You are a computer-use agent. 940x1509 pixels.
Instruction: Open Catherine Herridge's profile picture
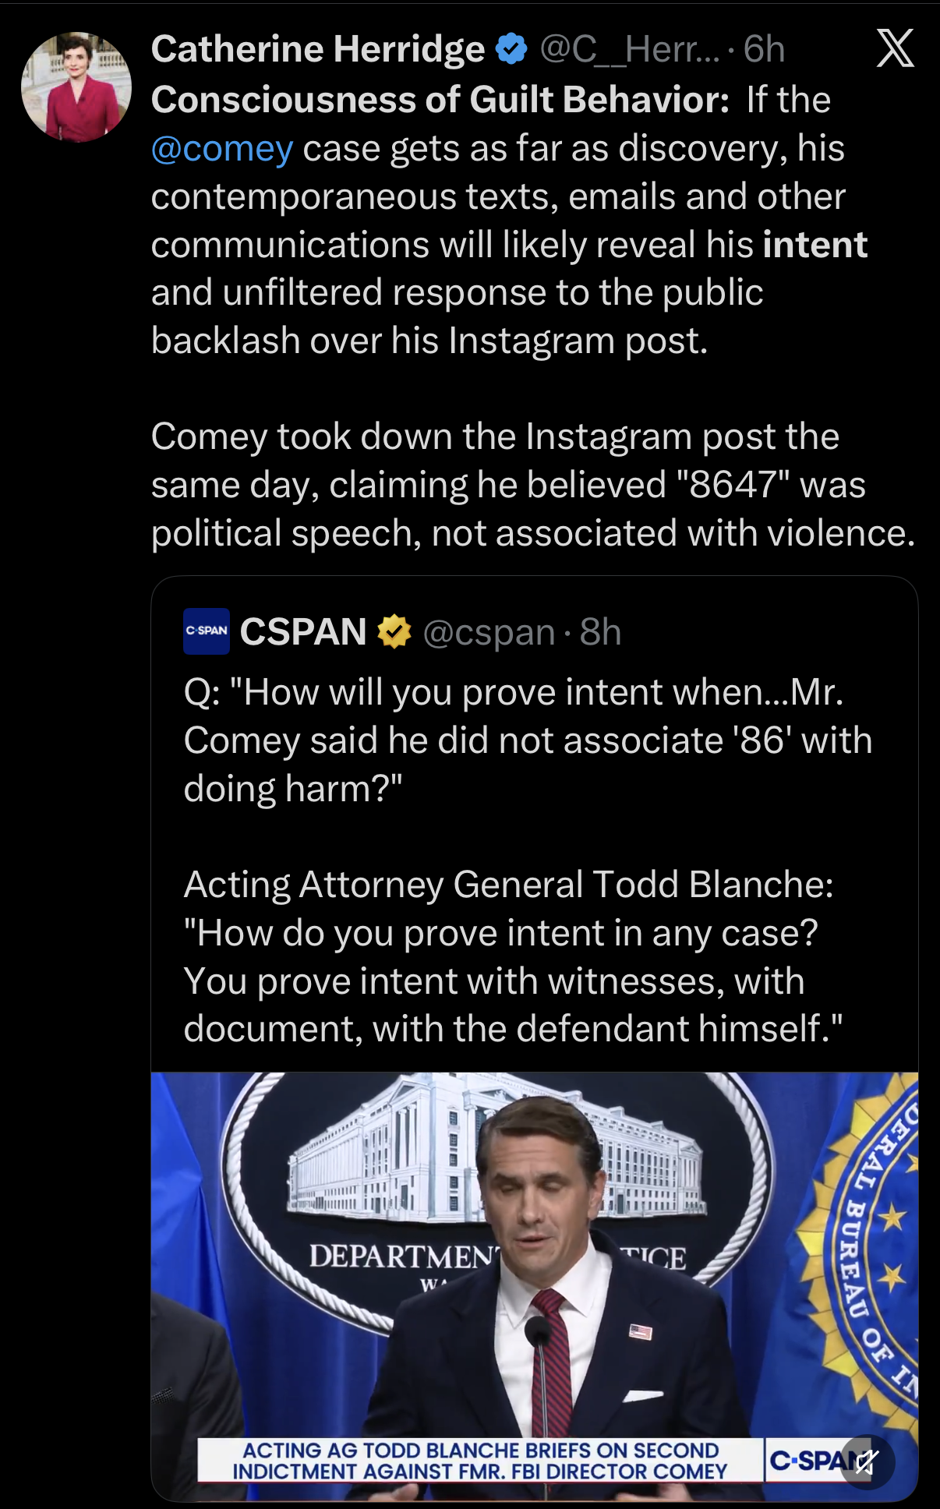tap(76, 87)
